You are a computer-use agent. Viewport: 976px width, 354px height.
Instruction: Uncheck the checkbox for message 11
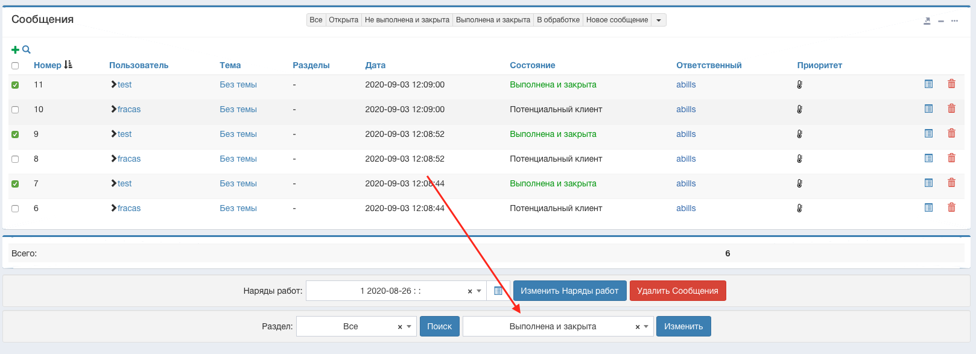click(x=15, y=85)
